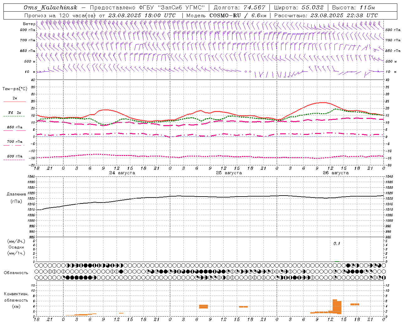Click the 500 м wind level label on left

[30, 61]
